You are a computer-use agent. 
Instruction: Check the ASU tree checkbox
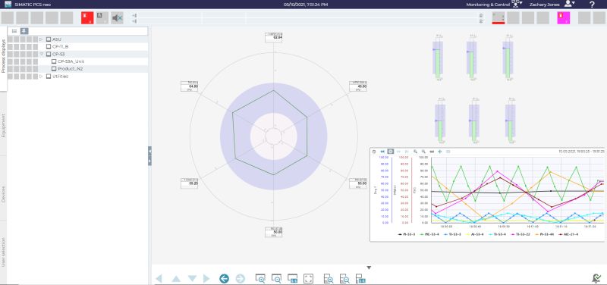49,39
